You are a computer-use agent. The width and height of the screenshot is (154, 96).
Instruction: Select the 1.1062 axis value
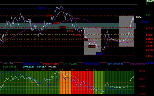click(x=149, y=35)
